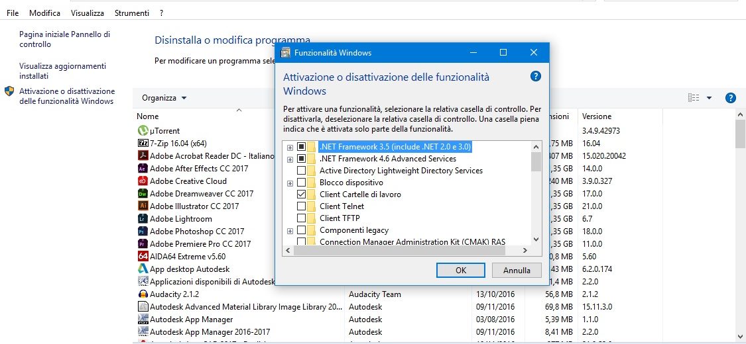Click the Adobe After Effects CC 2017 icon
The image size is (746, 344).
(x=143, y=168)
